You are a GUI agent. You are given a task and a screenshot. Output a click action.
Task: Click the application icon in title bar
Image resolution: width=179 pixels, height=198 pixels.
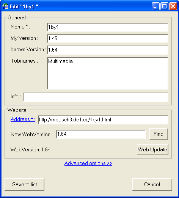point(5,6)
